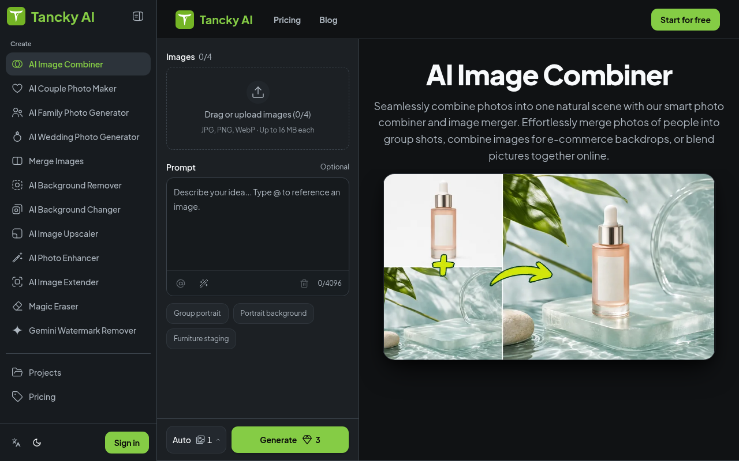
Task: Open Pricing in the sidebar
Action: tap(78, 396)
